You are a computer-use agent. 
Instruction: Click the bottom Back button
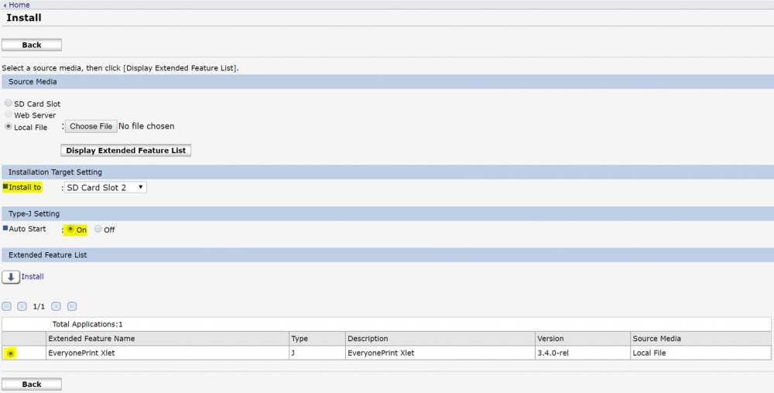click(32, 384)
